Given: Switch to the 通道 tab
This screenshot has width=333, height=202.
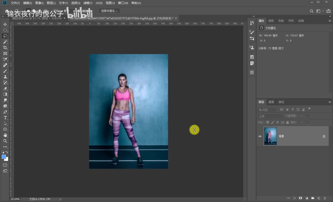Looking at the screenshot, I should pyautogui.click(x=271, y=102).
